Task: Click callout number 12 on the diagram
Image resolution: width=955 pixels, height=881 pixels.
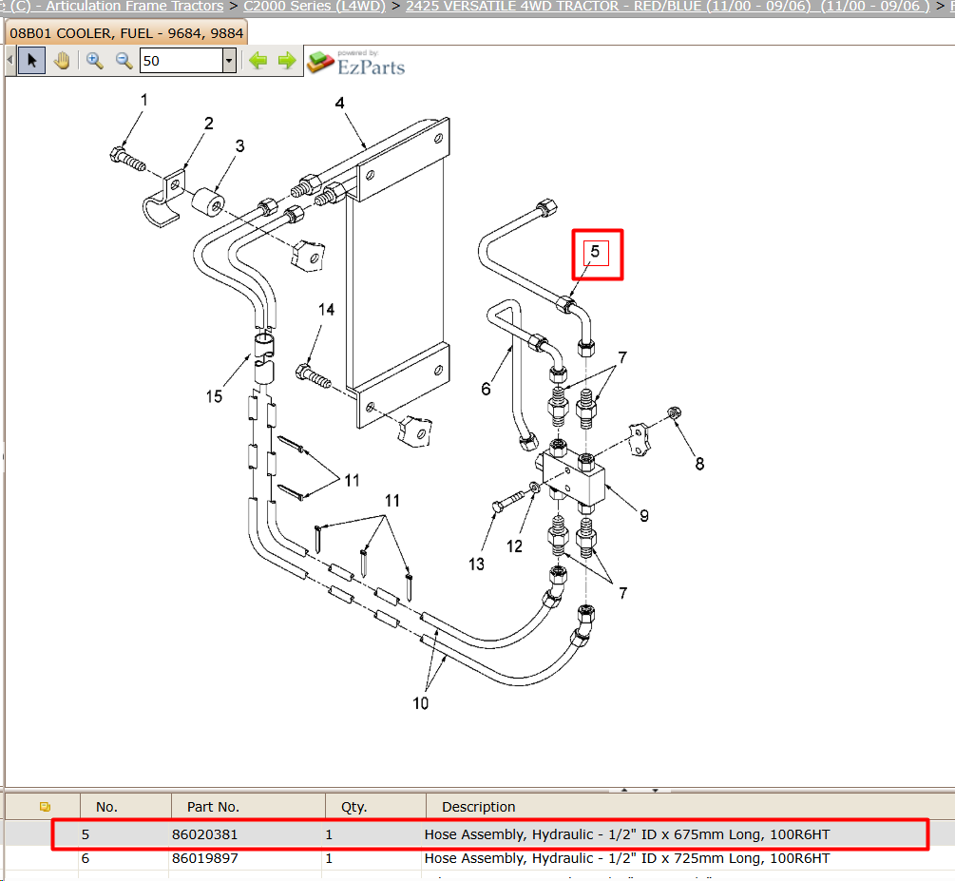Action: [514, 546]
